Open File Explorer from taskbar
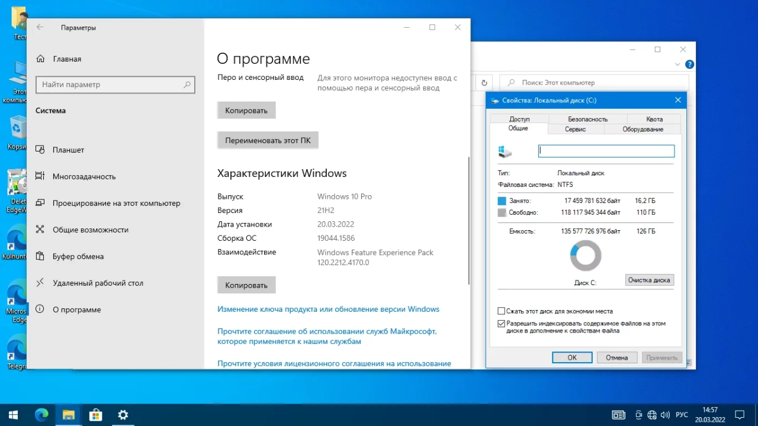This screenshot has width=758, height=426. click(69, 415)
